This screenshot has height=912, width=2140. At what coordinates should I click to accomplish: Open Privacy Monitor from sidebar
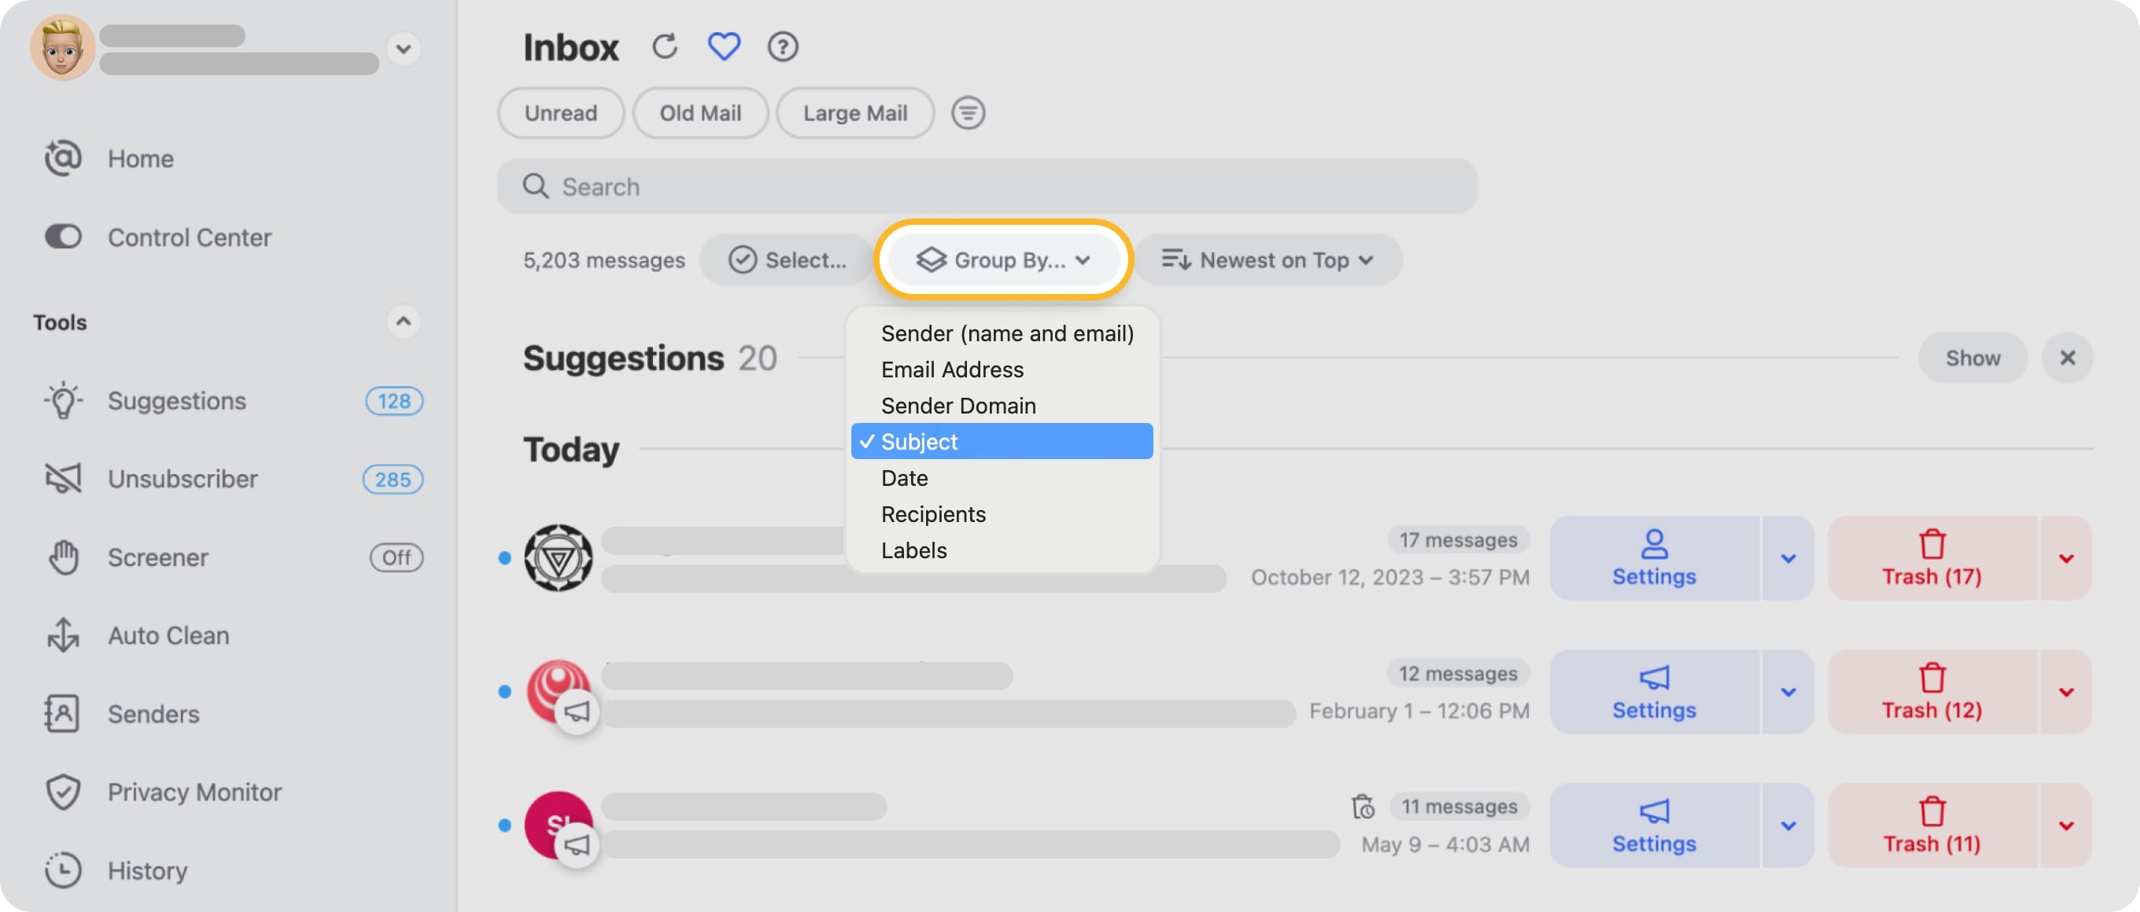tap(194, 792)
